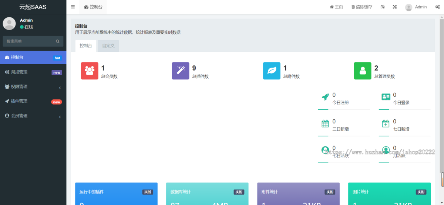Click the home icon beside 主页

coord(332,7)
